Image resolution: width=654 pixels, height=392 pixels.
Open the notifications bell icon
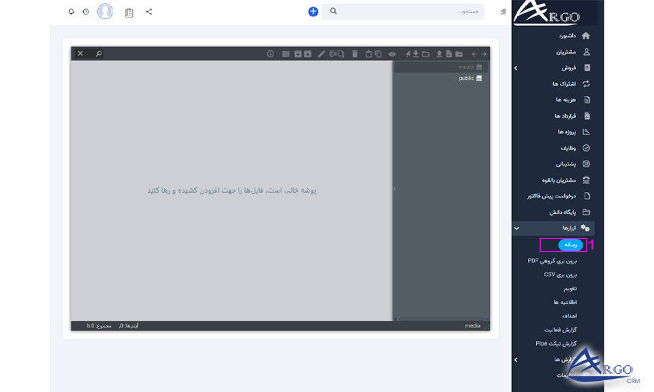(72, 11)
